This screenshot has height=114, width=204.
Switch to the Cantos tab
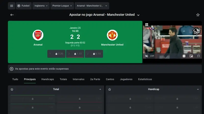point(110,79)
